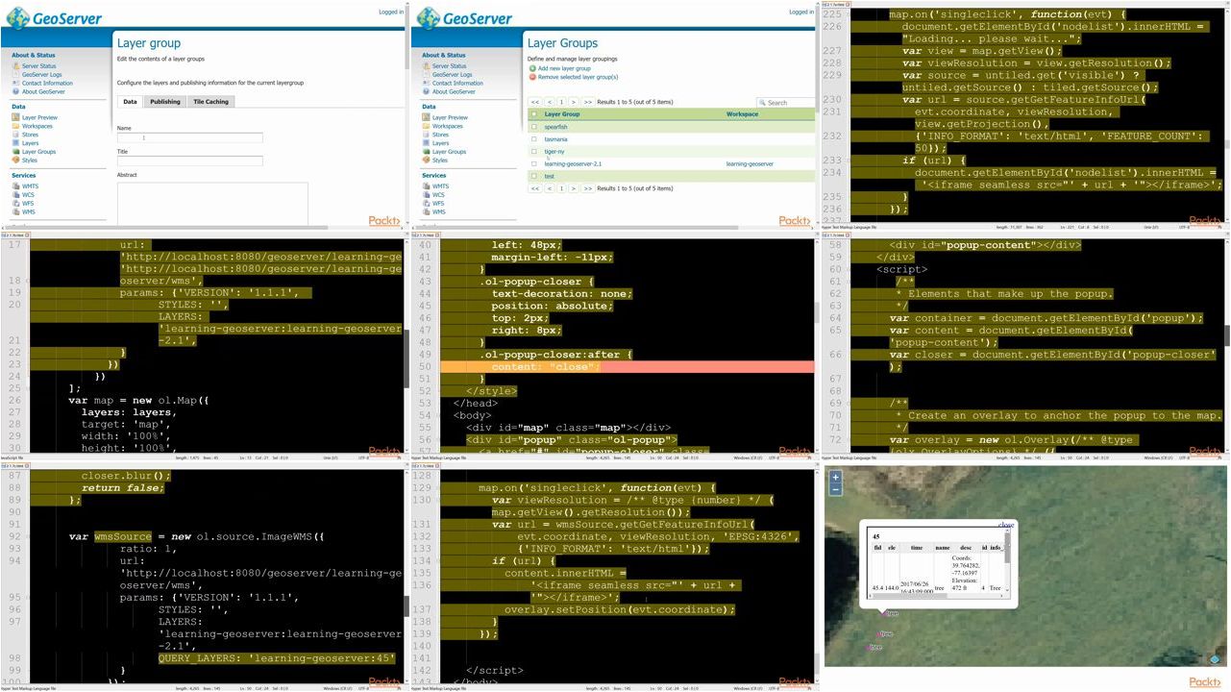
Task: Click Layers icon on Layer group edit page
Action: 15,143
